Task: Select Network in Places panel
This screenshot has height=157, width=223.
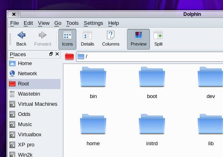Action: [x=34, y=74]
